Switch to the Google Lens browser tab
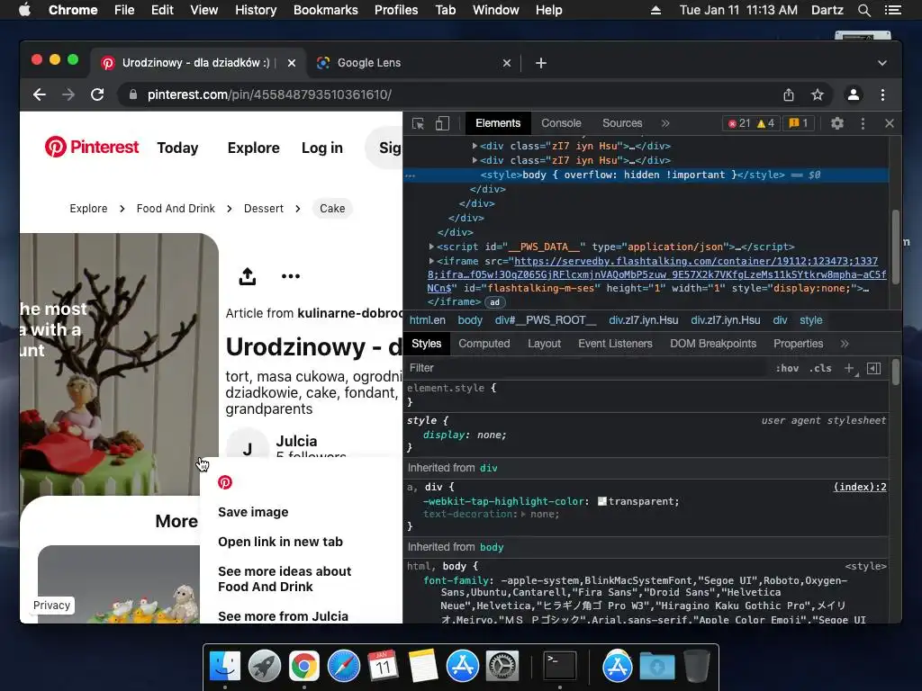This screenshot has width=922, height=691. [413, 63]
